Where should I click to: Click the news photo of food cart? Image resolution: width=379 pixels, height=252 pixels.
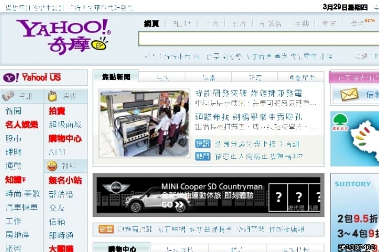(144, 124)
